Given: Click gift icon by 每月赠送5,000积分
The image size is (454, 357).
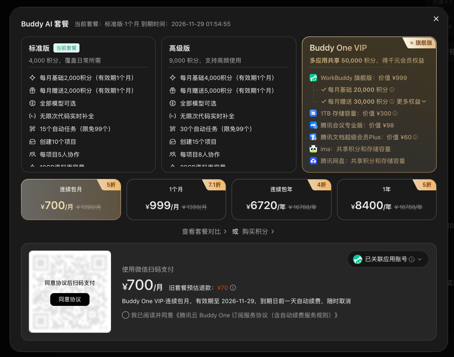Looking at the screenshot, I should click(173, 90).
